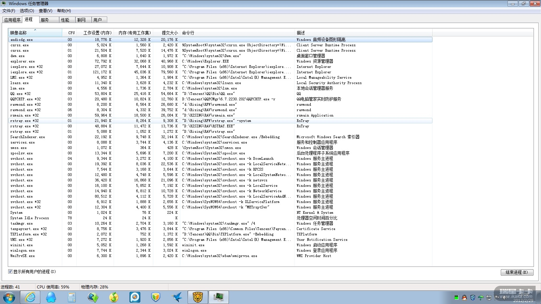Viewport: 541px width, 304px height.
Task: Open the QQ Music note taskbar icon
Action: click(x=114, y=297)
